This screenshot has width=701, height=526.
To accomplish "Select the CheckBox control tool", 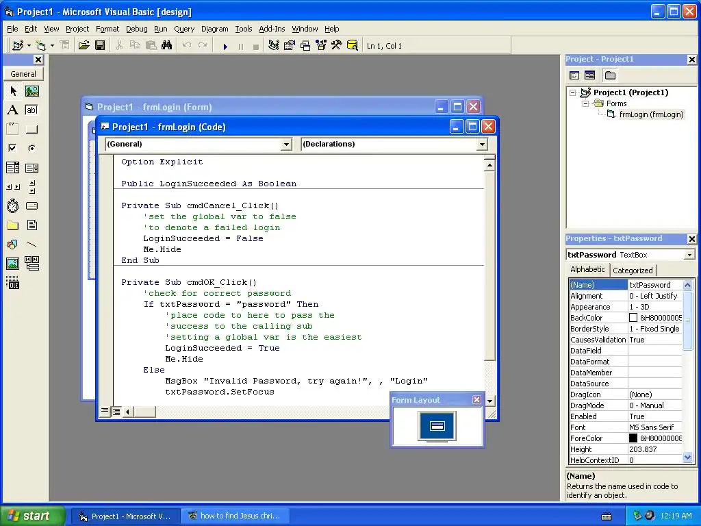I will click(x=13, y=148).
